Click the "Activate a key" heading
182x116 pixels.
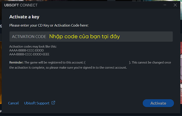pyautogui.click(x=24, y=17)
